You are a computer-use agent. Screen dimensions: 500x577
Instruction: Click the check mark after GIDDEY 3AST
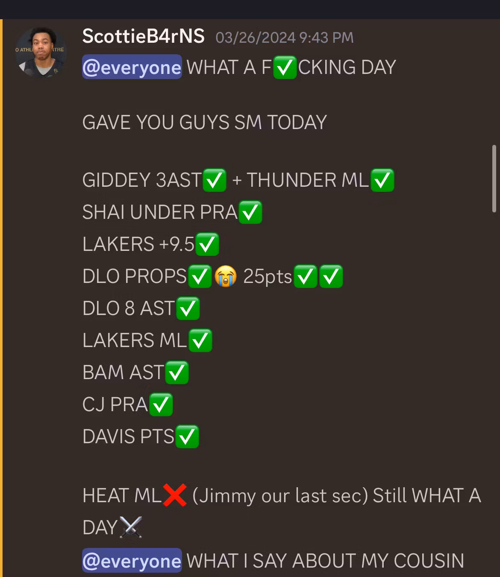point(214,180)
